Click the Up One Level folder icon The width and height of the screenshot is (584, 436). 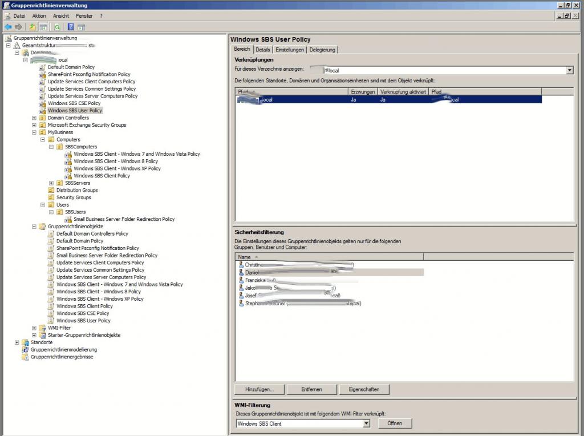[33, 27]
